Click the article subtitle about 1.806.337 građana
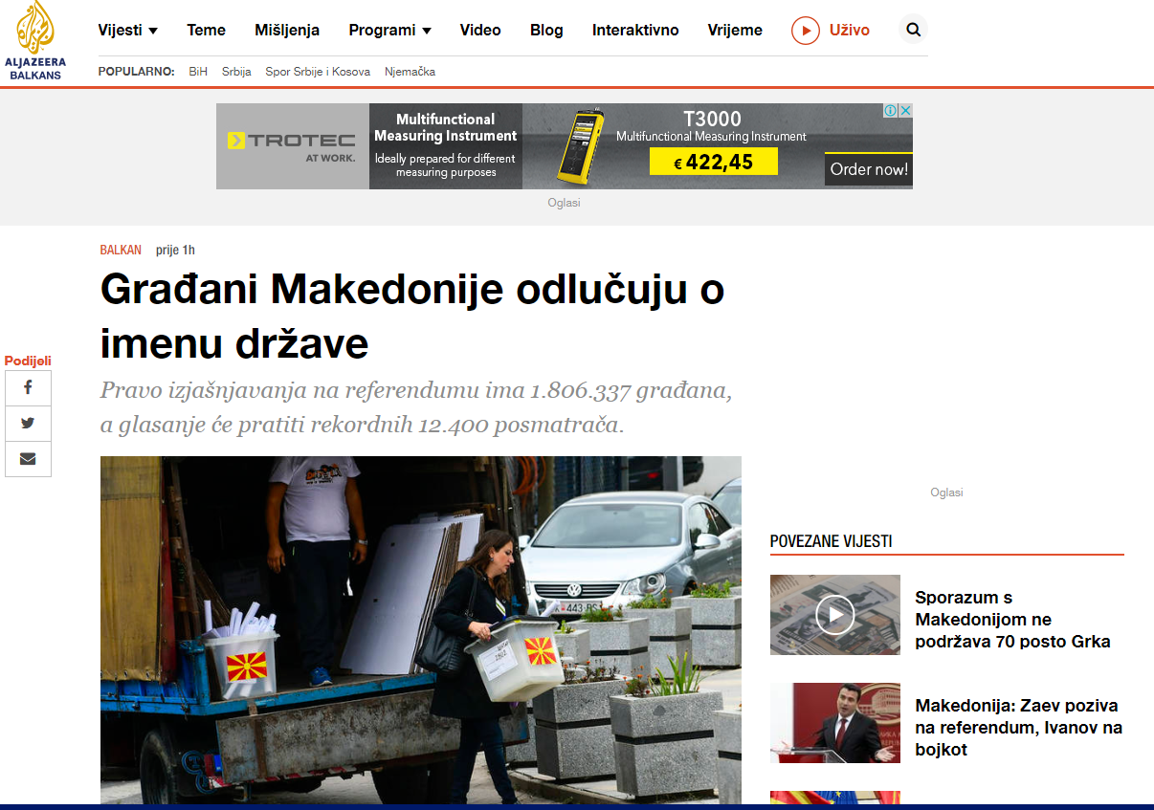The height and width of the screenshot is (810, 1154). (x=416, y=407)
